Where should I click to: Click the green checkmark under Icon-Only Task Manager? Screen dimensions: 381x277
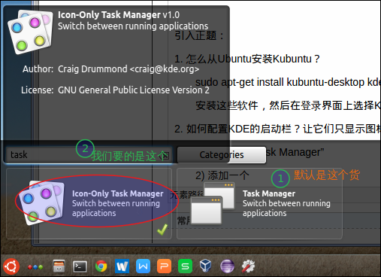coord(162,230)
